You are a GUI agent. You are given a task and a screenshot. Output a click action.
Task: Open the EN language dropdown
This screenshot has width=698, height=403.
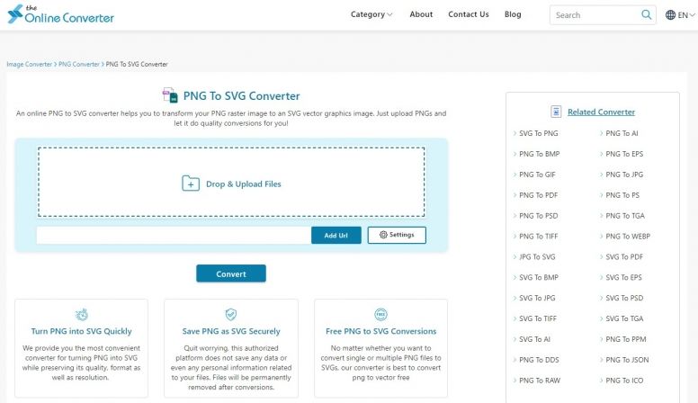pyautogui.click(x=685, y=14)
